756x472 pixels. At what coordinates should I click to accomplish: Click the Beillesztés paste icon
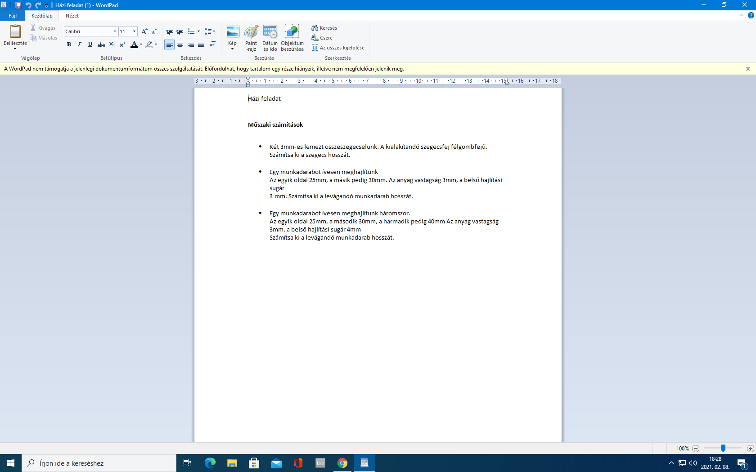[x=15, y=31]
